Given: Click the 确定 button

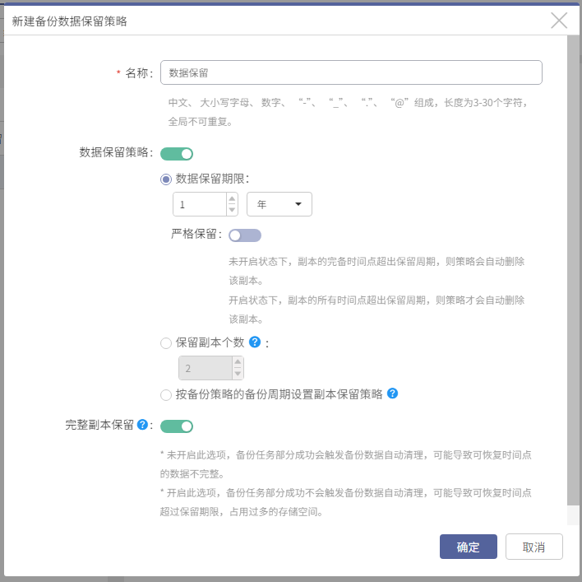Looking at the screenshot, I should (469, 547).
